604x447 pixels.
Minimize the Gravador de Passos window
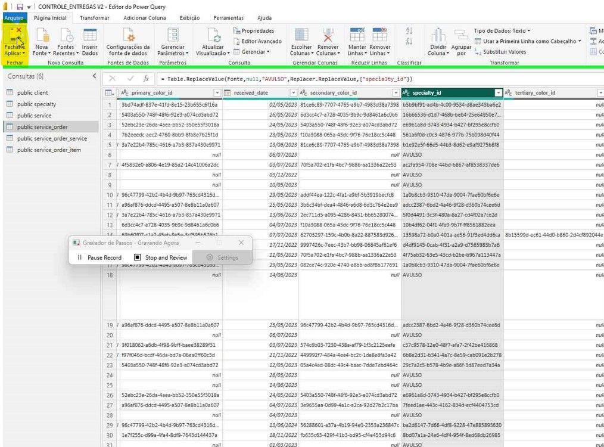[198, 243]
